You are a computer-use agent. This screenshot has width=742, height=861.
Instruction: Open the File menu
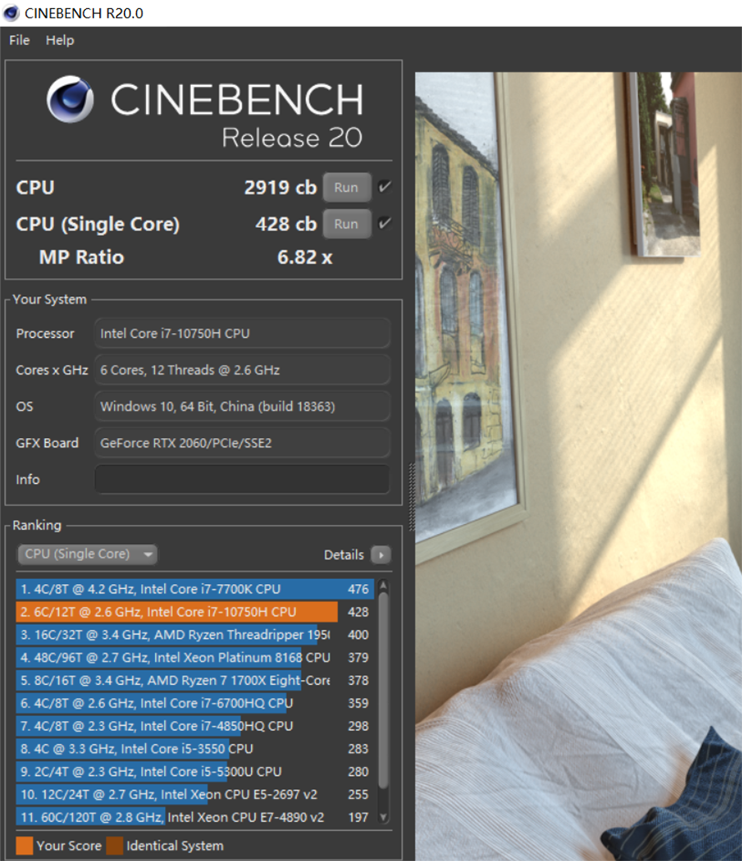pyautogui.click(x=19, y=40)
